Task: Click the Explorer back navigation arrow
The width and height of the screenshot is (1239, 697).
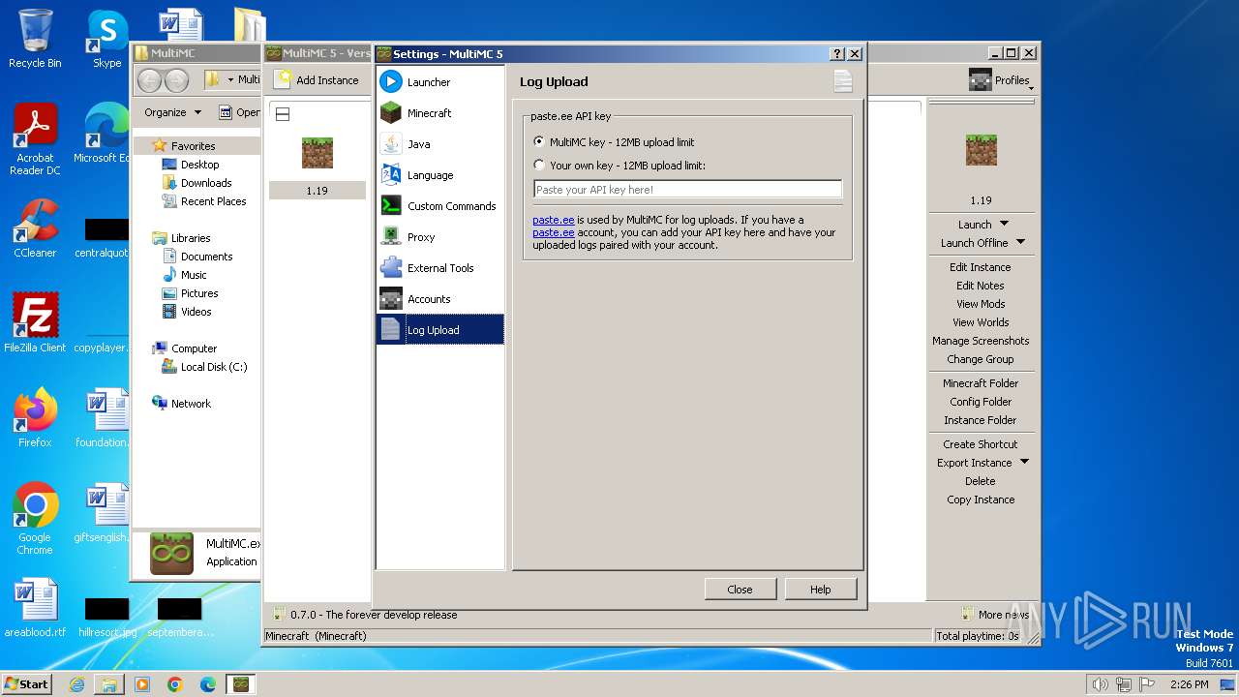Action: coord(150,80)
